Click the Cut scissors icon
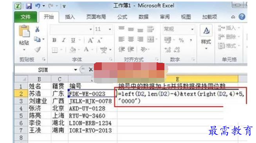The height and width of the screenshot is (143, 256). point(37,29)
